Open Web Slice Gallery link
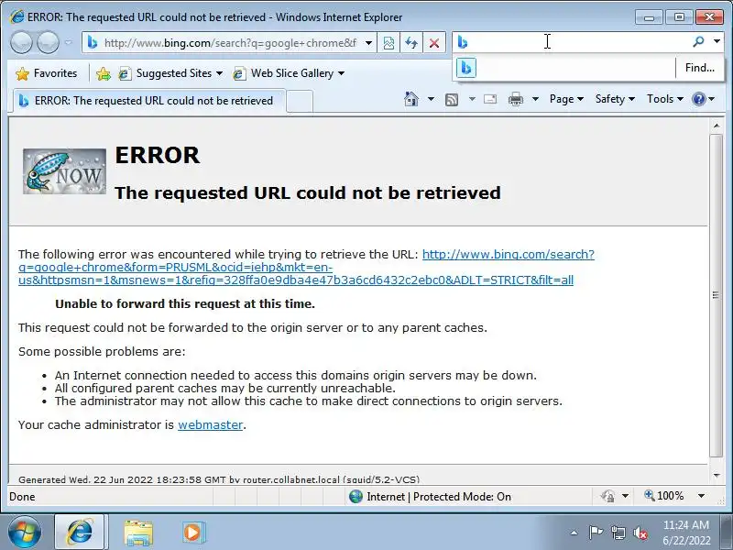The width and height of the screenshot is (733, 550). (284, 73)
